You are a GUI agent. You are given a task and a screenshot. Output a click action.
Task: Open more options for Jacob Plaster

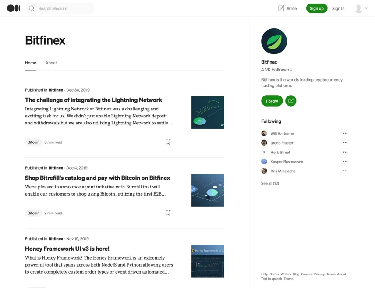(345, 142)
